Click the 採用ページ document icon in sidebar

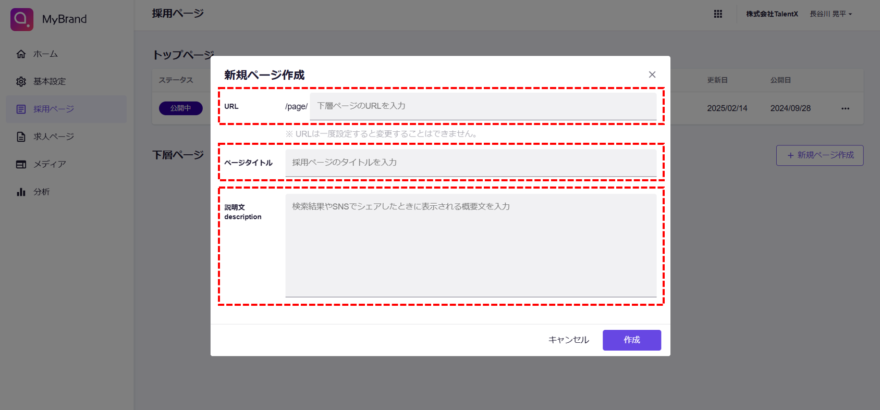pyautogui.click(x=21, y=109)
